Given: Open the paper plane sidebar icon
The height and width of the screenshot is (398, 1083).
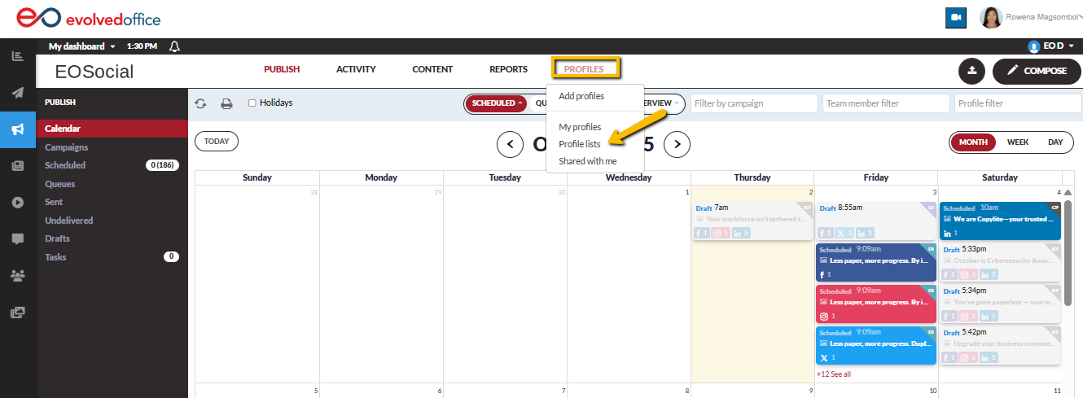Looking at the screenshot, I should click(18, 92).
